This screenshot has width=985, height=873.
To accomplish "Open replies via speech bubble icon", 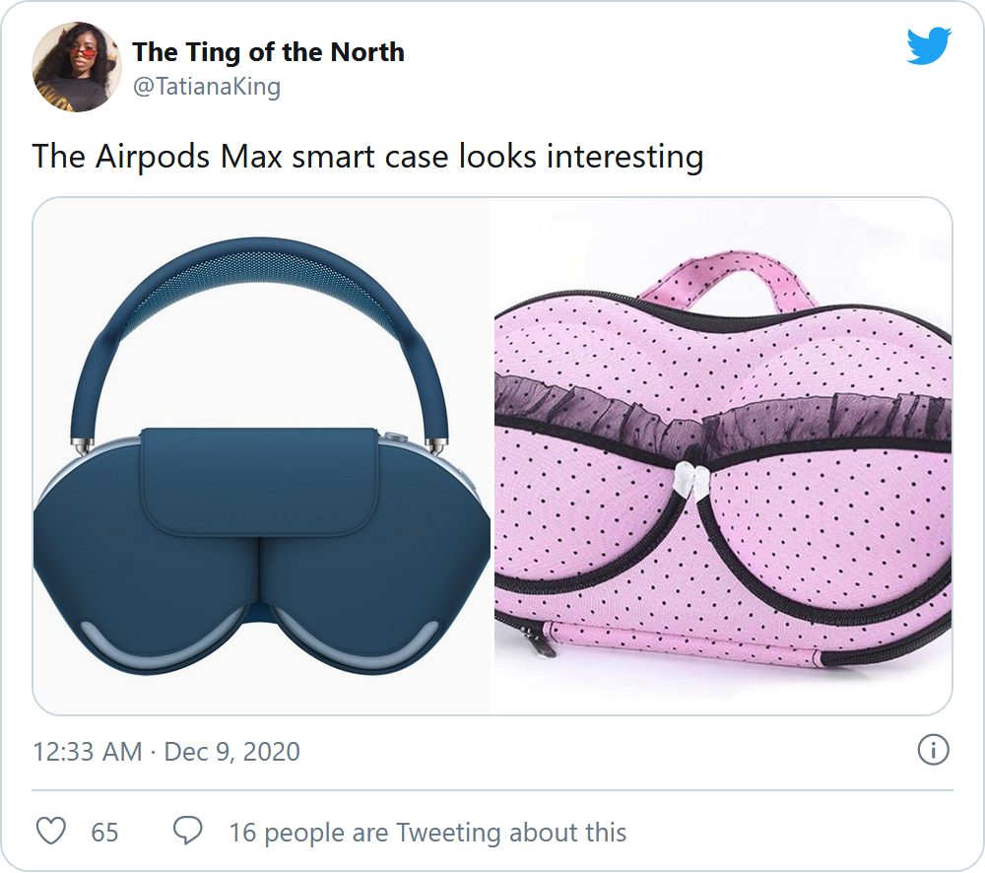I will pyautogui.click(x=188, y=831).
